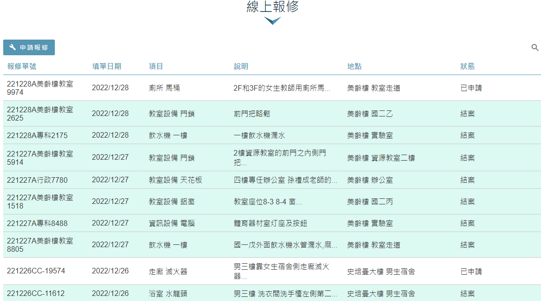Click description starting 2F和3F的女生教師用廁所馬
The image size is (541, 301).
(282, 88)
